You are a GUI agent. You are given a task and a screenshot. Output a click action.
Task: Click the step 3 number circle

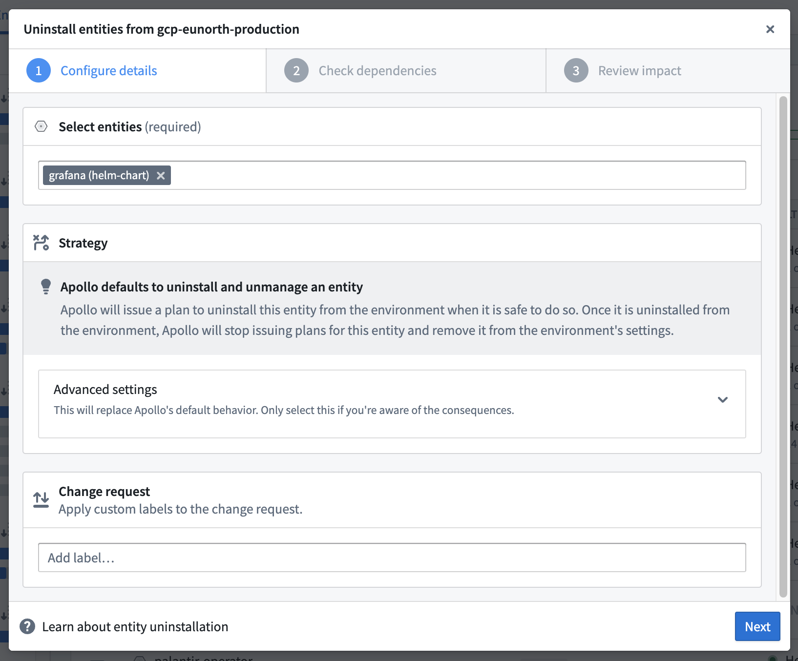[x=576, y=71]
